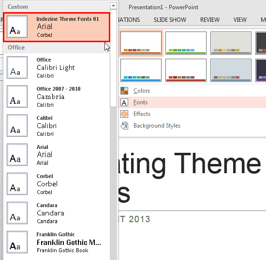Click 'Franklin Gothic Book' body font text
266x260 pixels.
tap(62, 250)
